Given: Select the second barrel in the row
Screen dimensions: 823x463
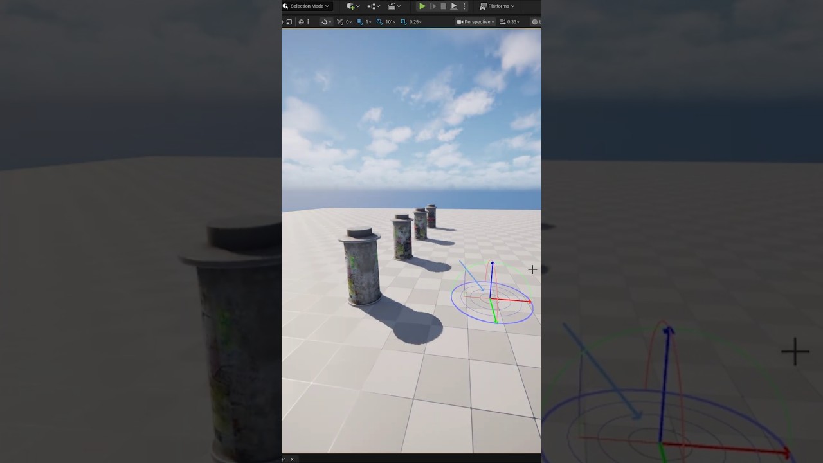Looking at the screenshot, I should pyautogui.click(x=402, y=237).
